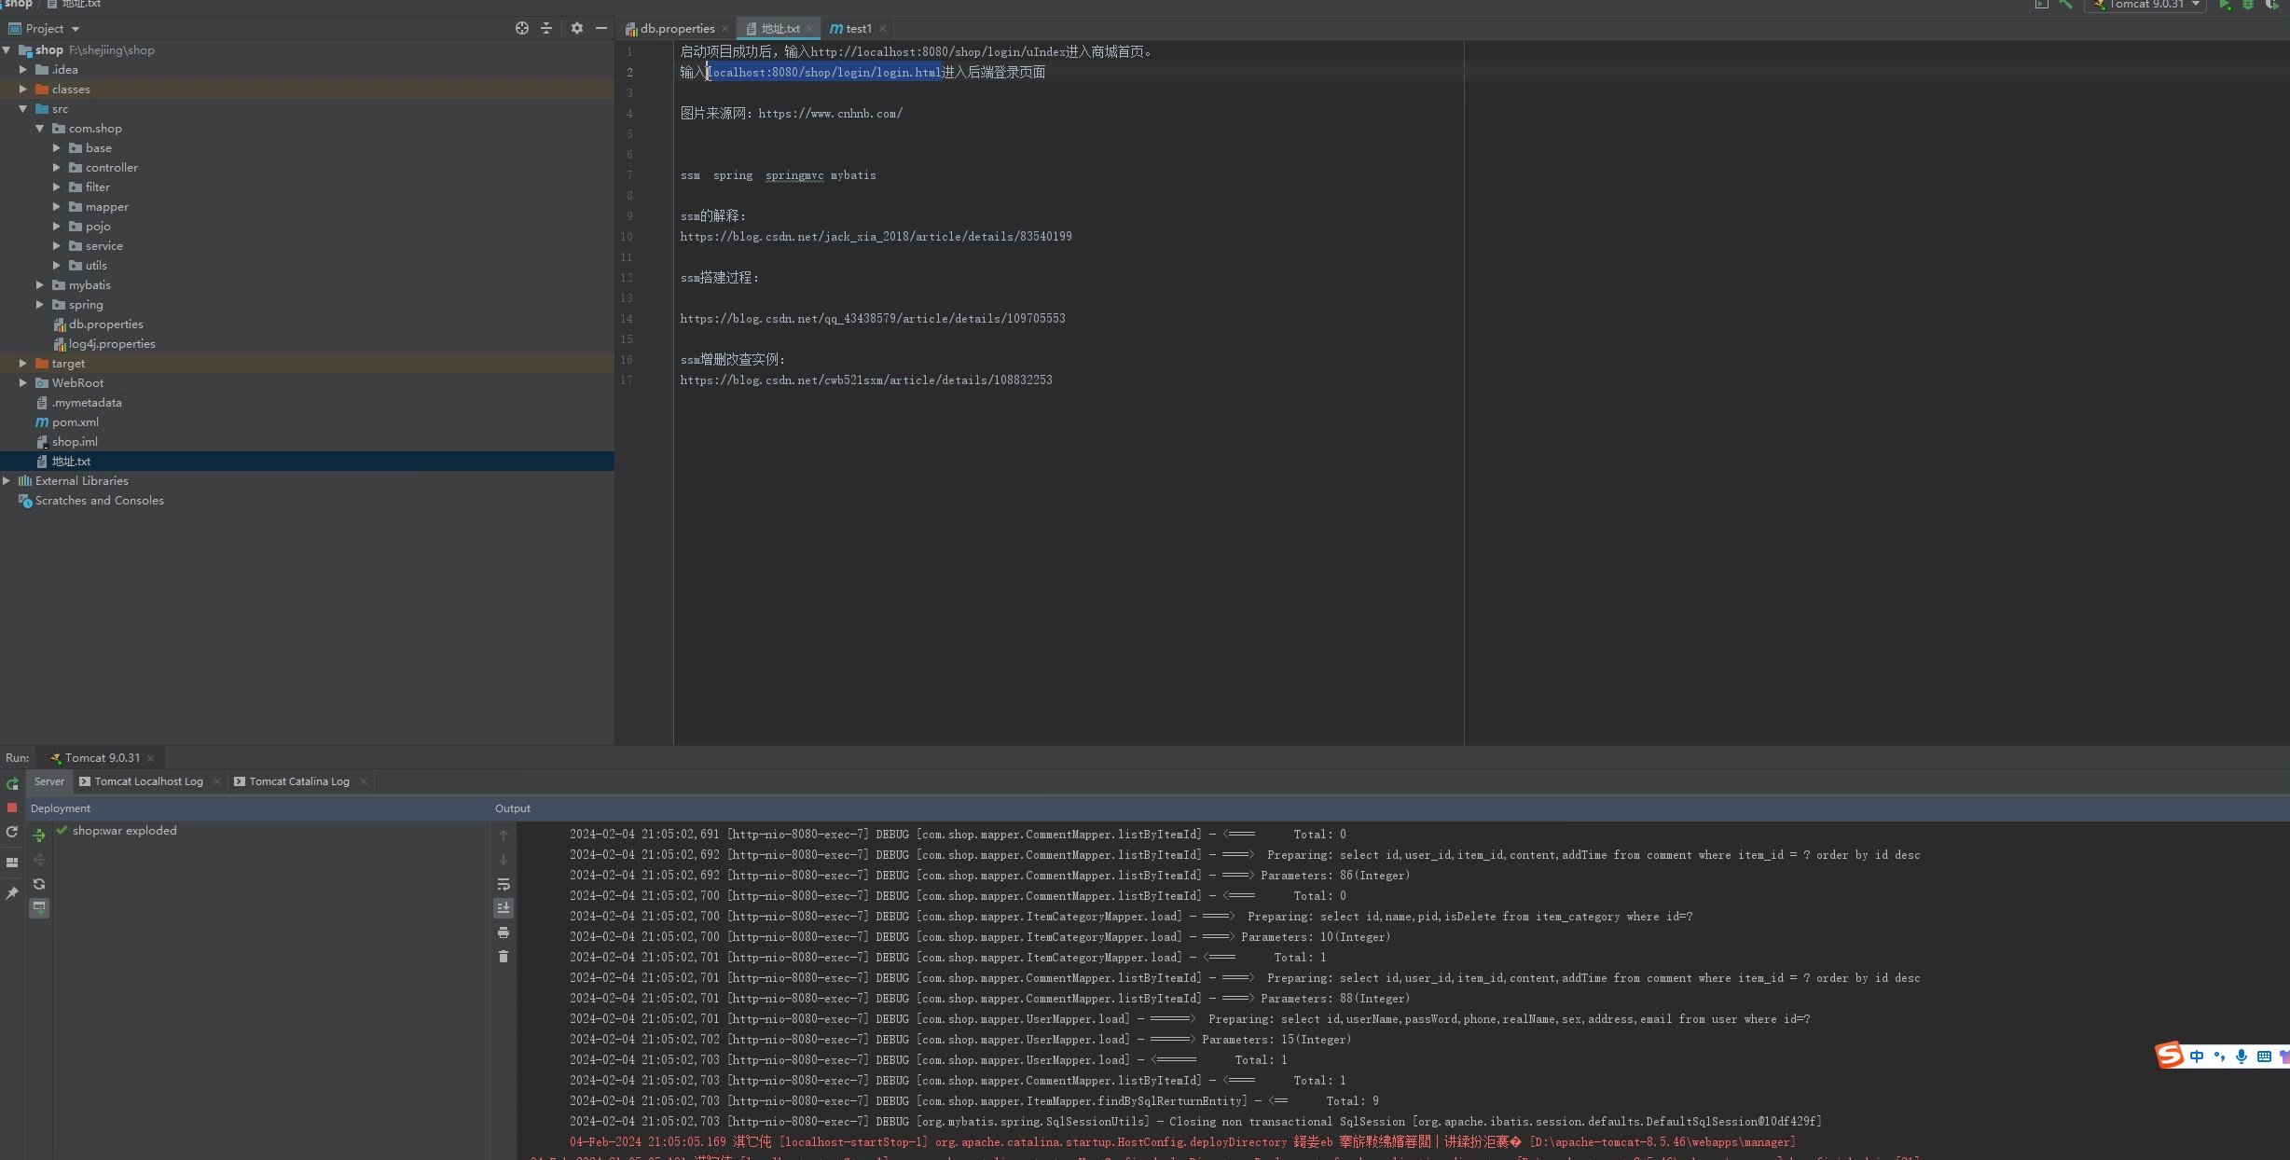Open Project panel settings gear

coord(576,28)
